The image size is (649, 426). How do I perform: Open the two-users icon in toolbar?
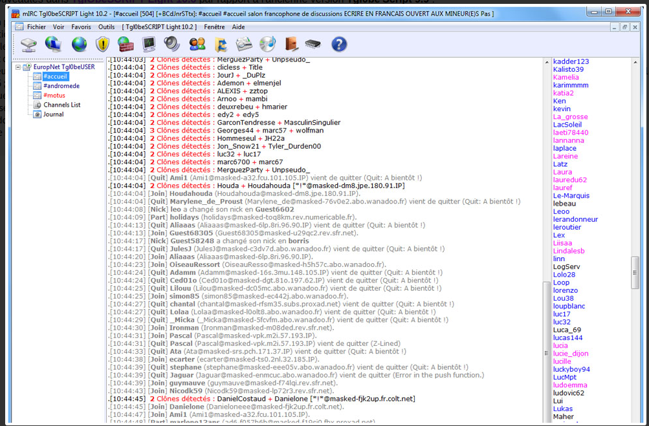(x=197, y=44)
